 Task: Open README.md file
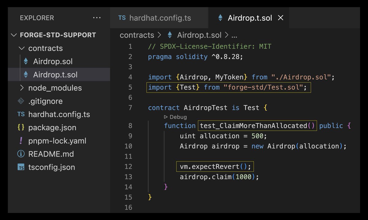tap(51, 154)
